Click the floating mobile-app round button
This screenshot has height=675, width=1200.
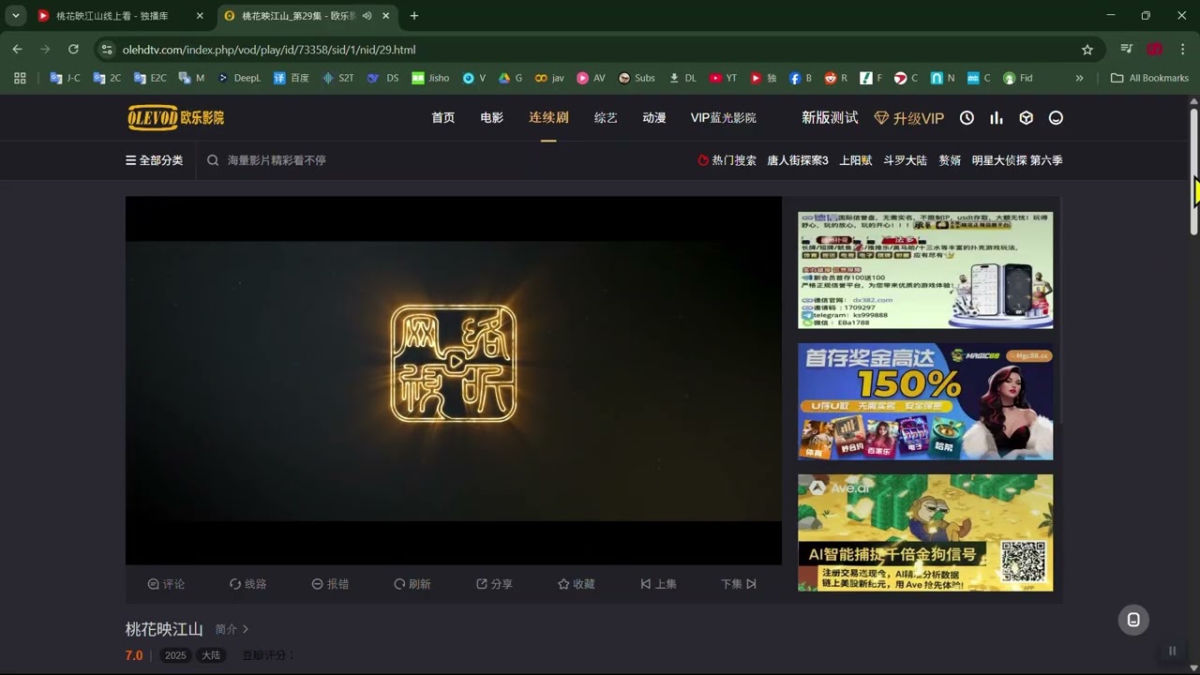[1133, 620]
